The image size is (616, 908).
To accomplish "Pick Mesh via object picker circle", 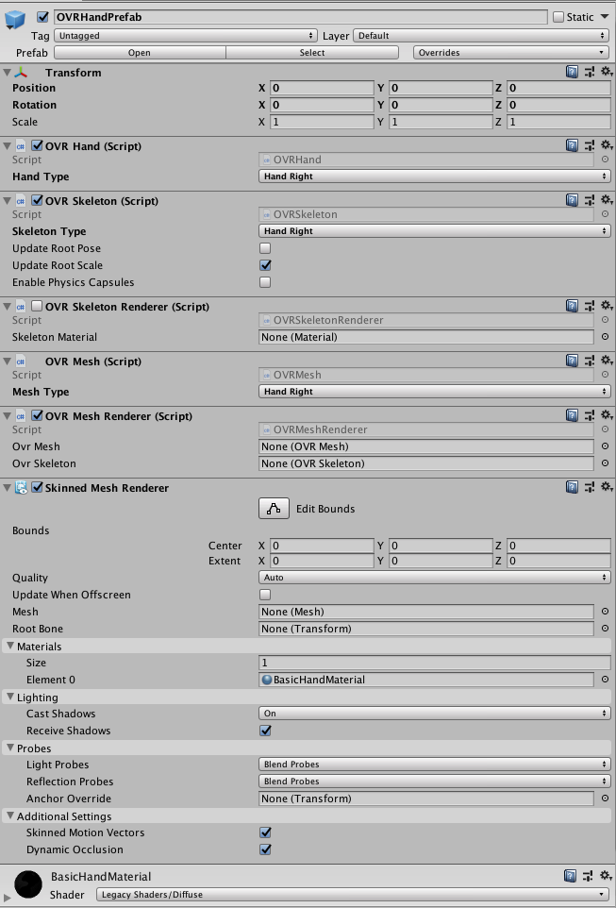I will coord(605,611).
